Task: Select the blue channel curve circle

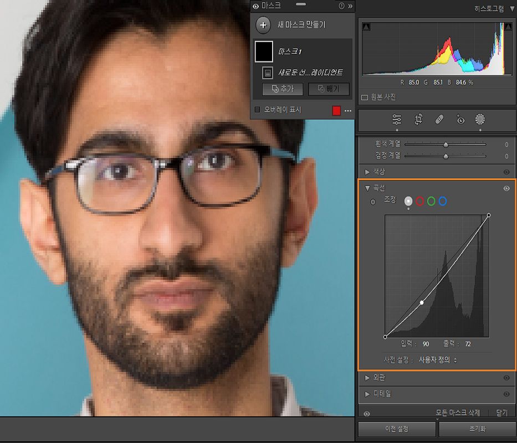Action: (443, 201)
